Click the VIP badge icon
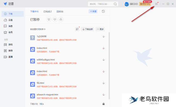Image resolution: width=176 pixels, height=107 pixels. point(134,4)
